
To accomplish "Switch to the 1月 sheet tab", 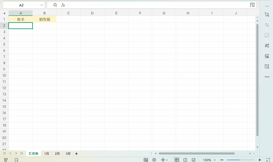I will (46, 153).
